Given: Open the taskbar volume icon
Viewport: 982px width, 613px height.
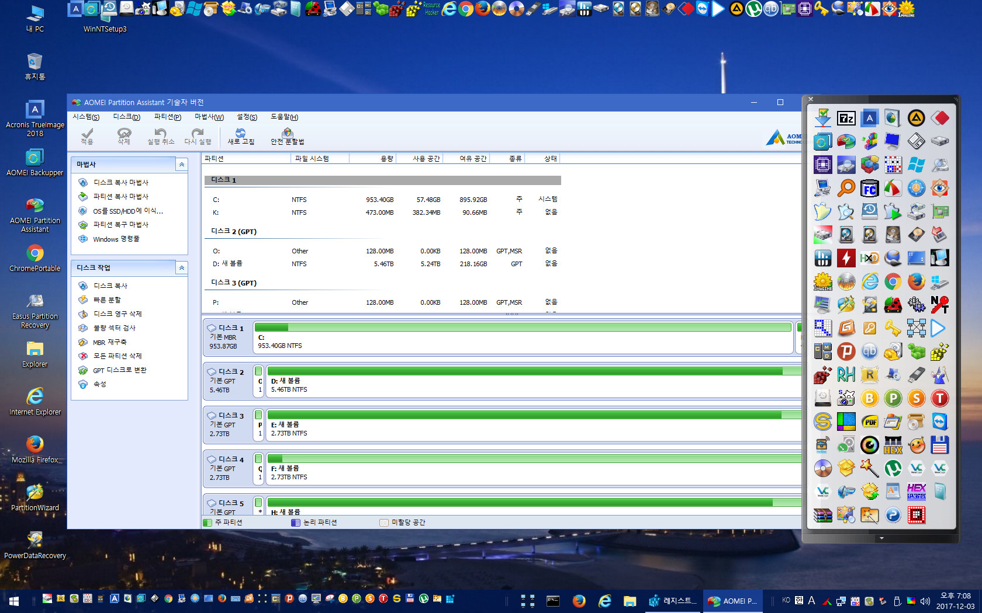Looking at the screenshot, I should coord(925,601).
